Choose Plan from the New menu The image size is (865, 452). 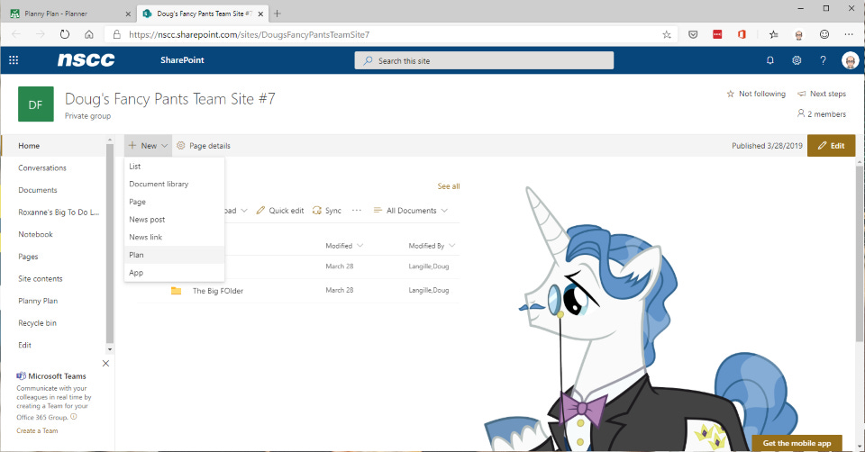174,255
